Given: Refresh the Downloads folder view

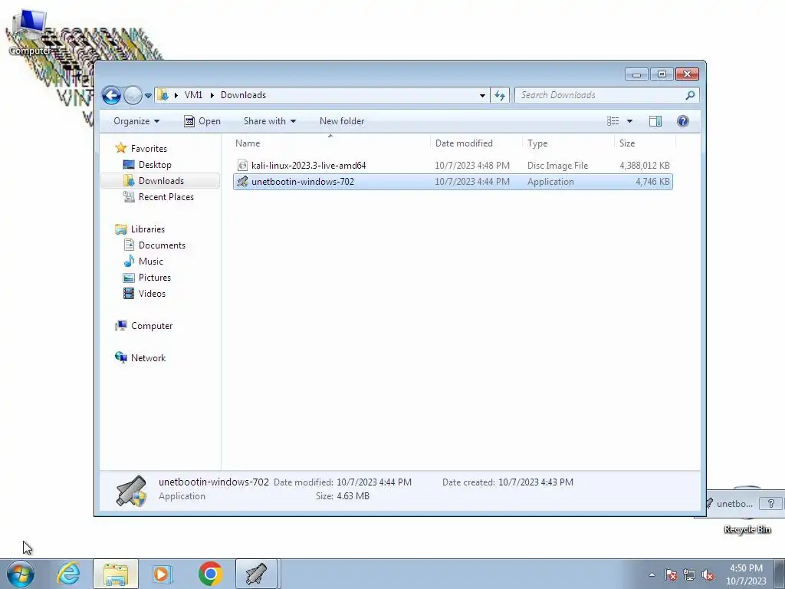Looking at the screenshot, I should click(500, 95).
